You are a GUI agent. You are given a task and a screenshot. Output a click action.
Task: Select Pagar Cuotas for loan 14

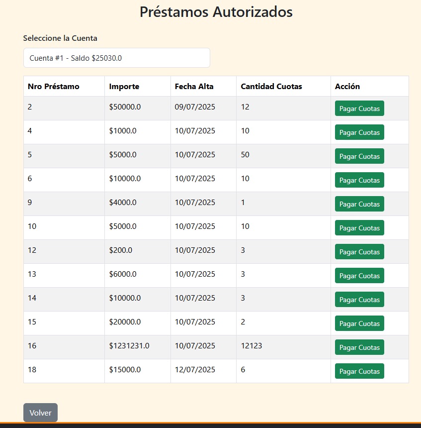(x=359, y=300)
